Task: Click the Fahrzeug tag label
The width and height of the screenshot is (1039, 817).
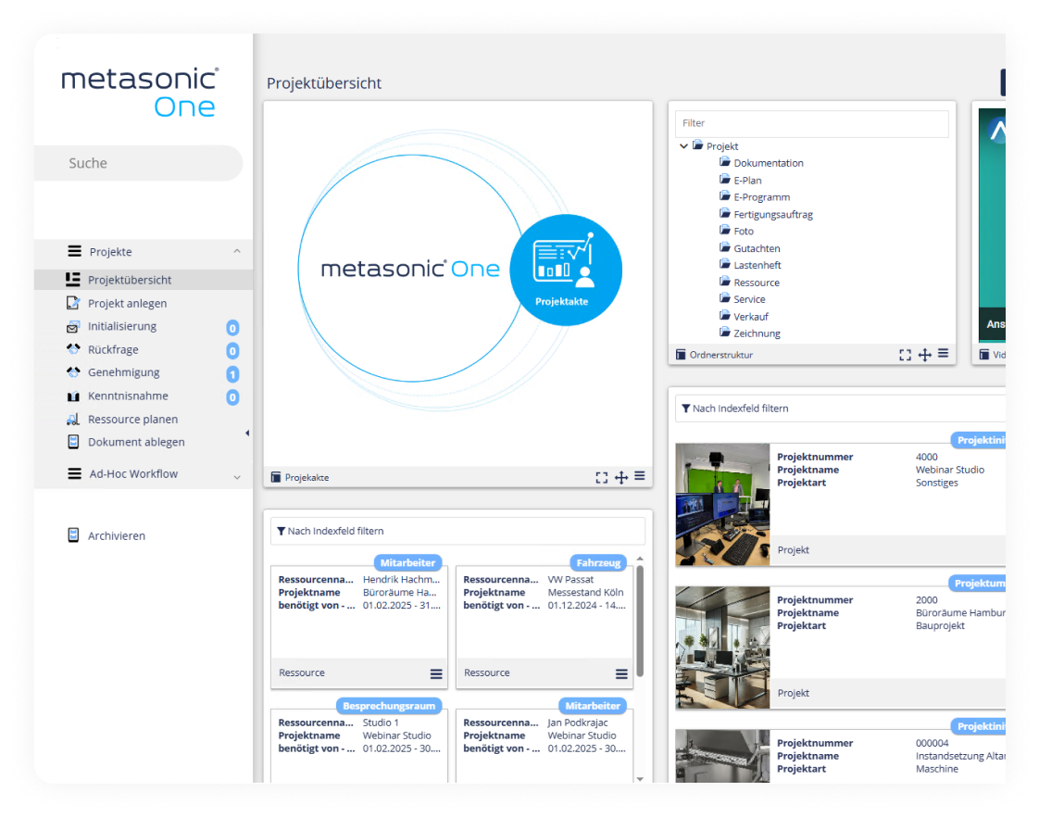Action: [x=598, y=562]
